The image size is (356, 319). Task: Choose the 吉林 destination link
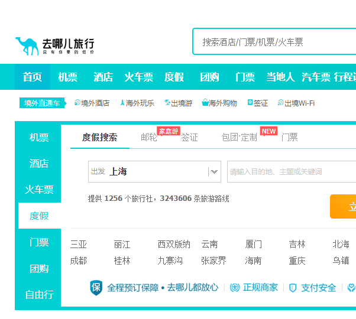tap(297, 245)
